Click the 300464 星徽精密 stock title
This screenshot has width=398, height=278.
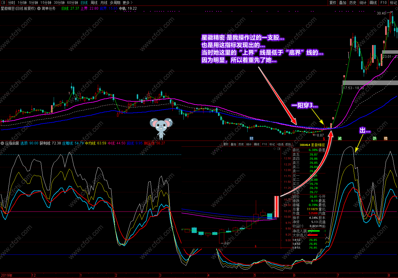click(x=312, y=145)
